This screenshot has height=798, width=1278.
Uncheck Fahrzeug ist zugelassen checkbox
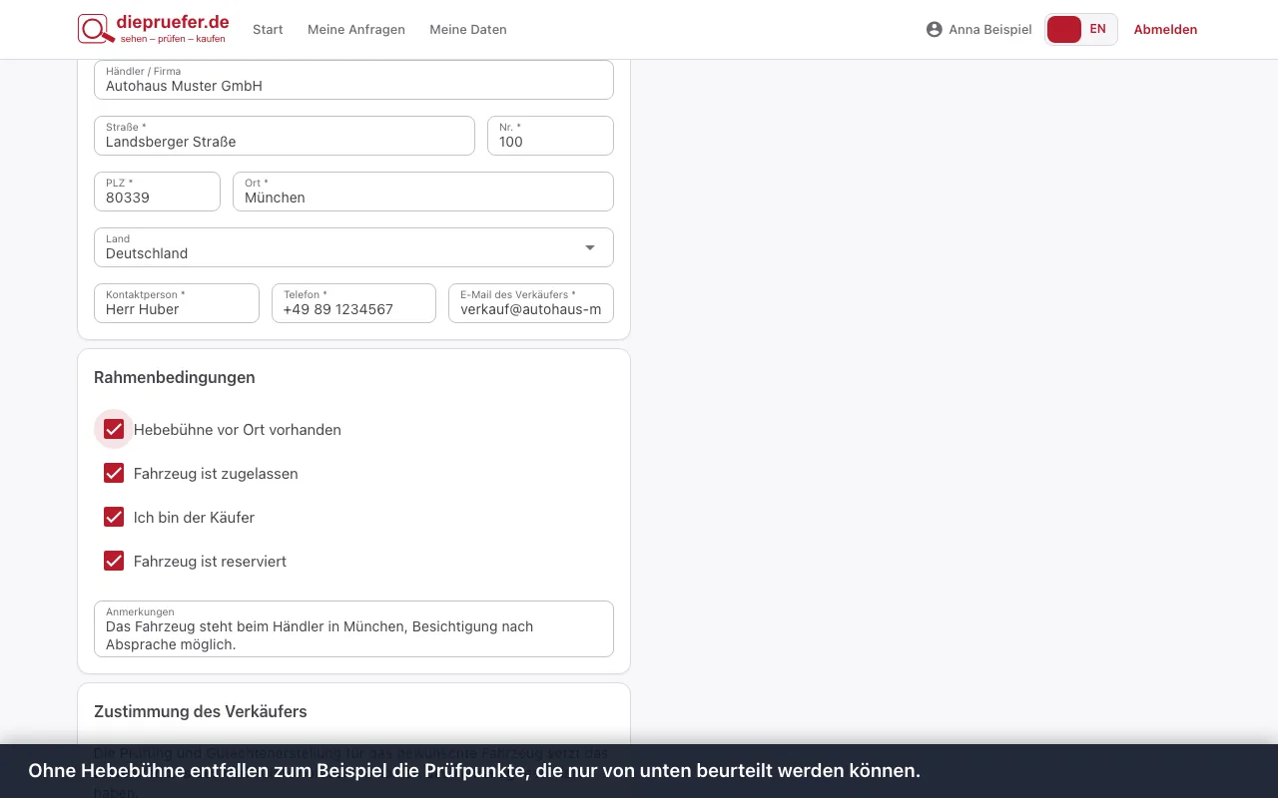[114, 474]
